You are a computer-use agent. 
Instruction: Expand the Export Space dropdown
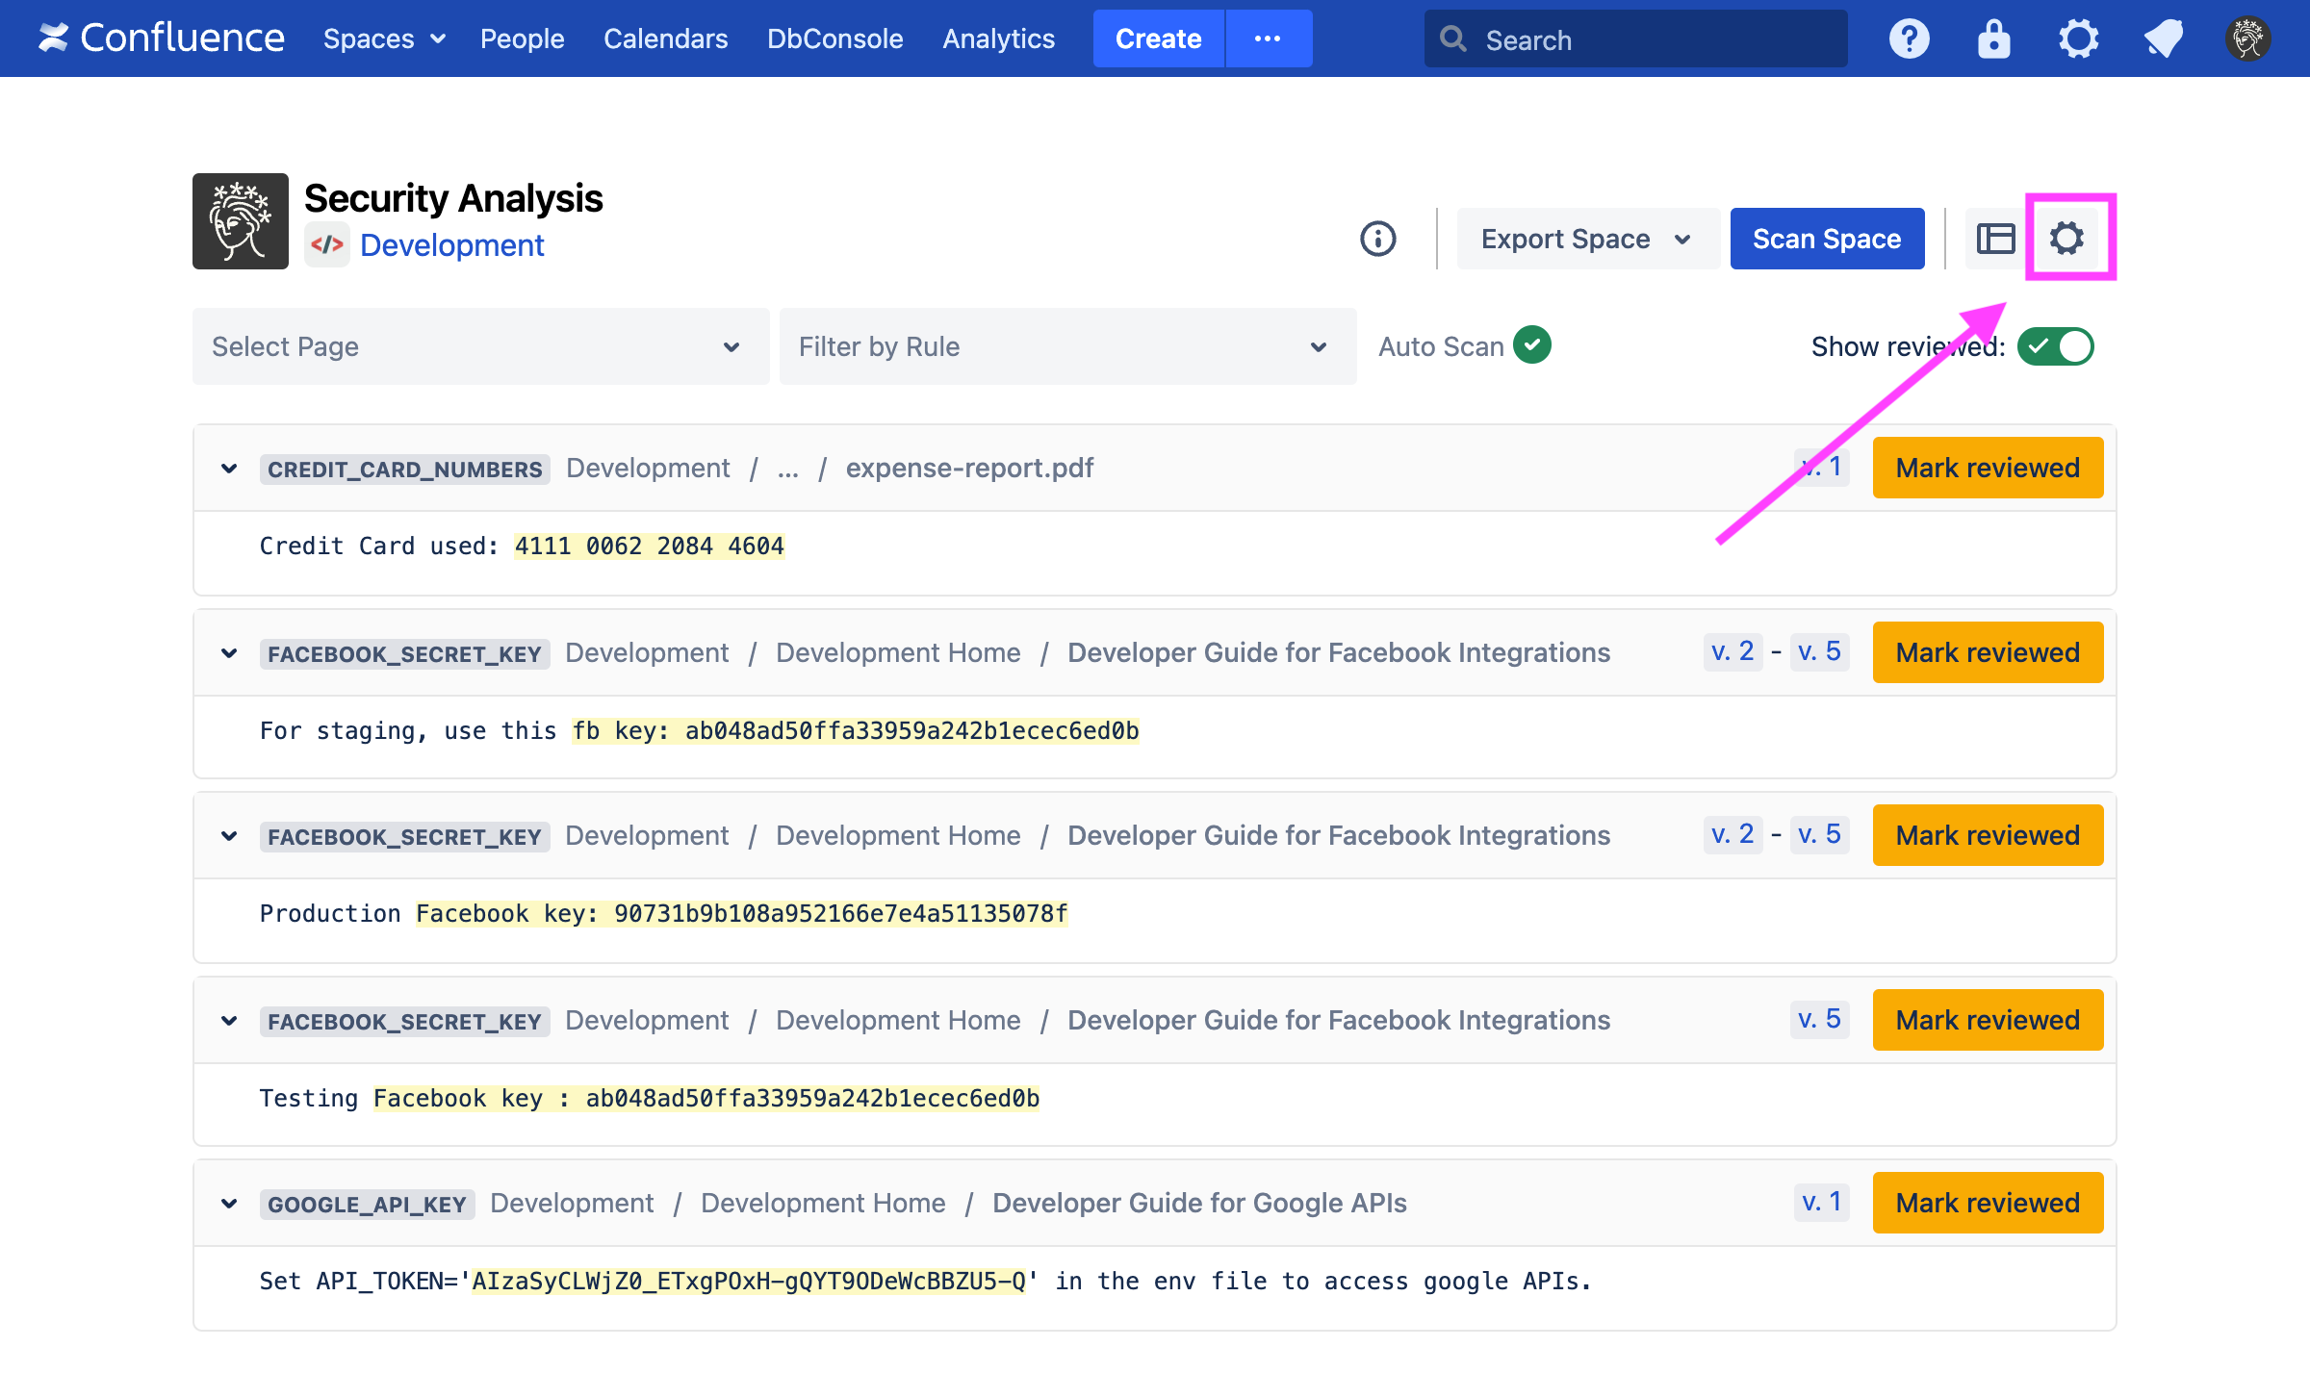(1586, 239)
